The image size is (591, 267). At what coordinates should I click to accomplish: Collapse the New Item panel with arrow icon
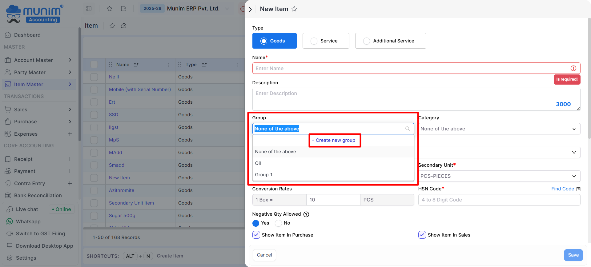point(250,9)
